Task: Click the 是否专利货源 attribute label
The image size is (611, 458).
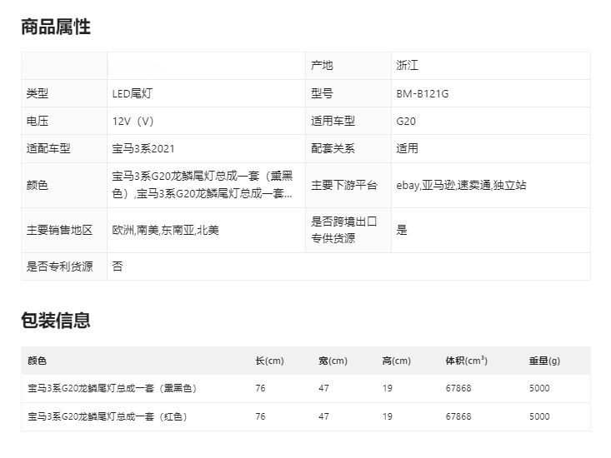Action: click(x=59, y=266)
